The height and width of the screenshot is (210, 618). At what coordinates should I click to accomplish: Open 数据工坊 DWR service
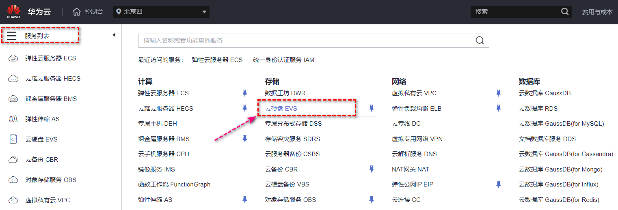(x=285, y=93)
